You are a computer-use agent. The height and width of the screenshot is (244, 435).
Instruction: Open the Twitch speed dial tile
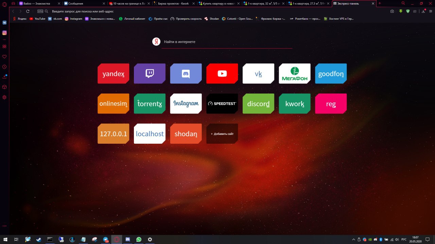(150, 74)
